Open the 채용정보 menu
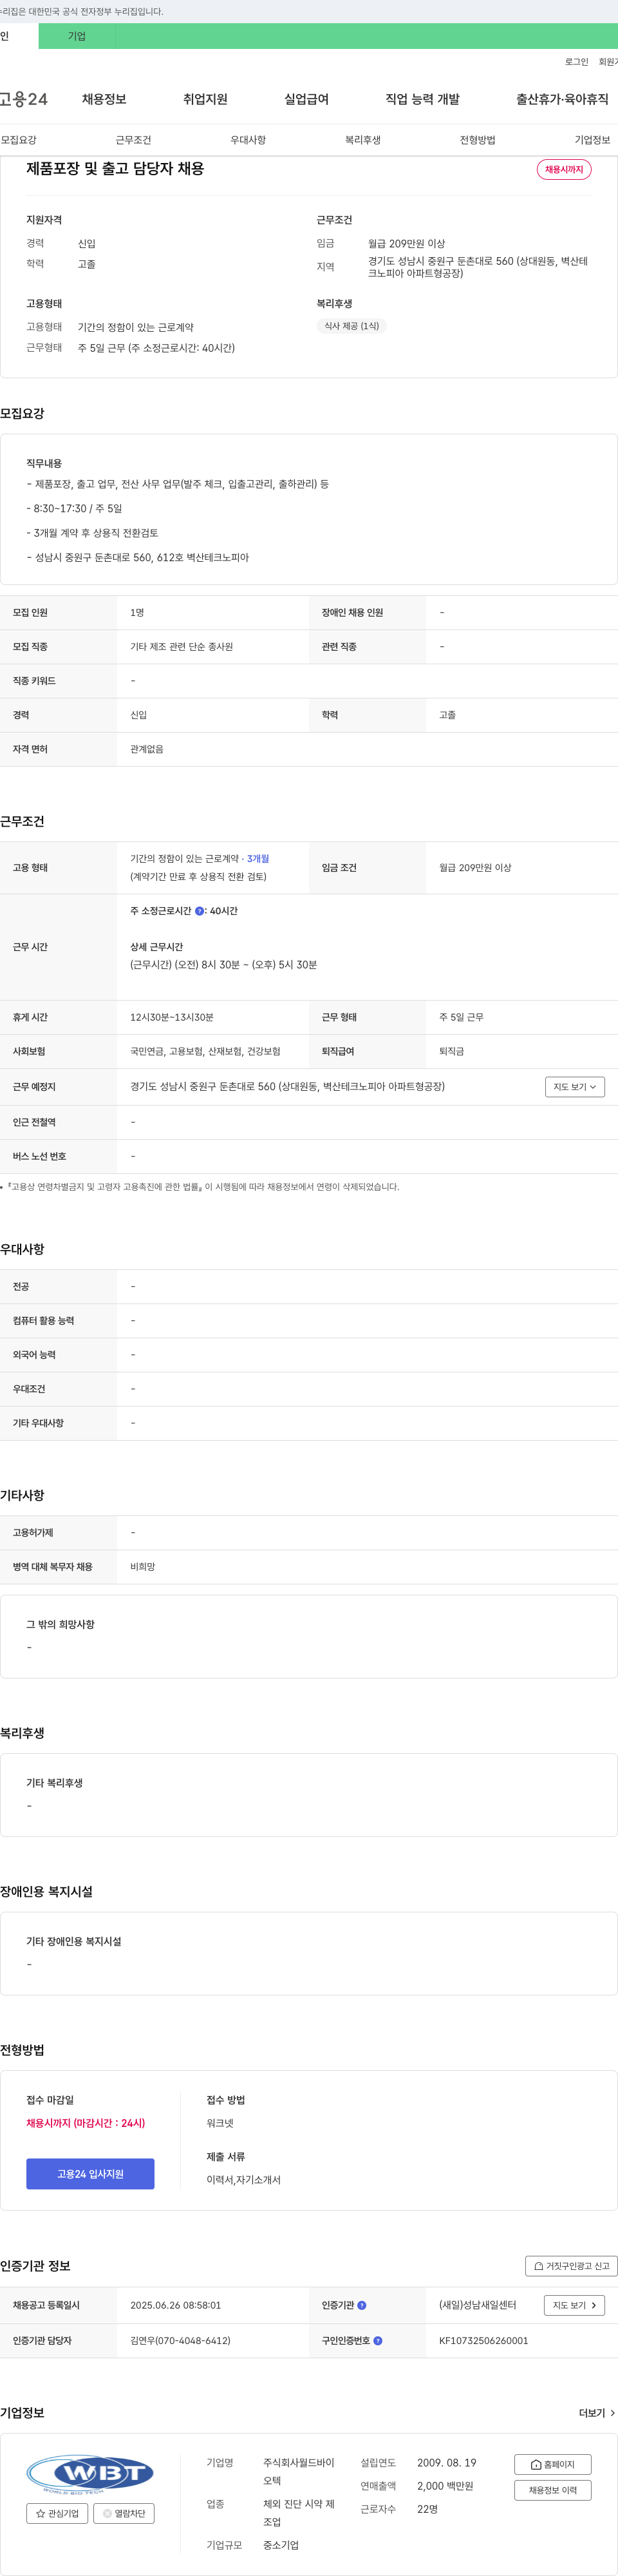The width and height of the screenshot is (618, 2576). [x=104, y=99]
